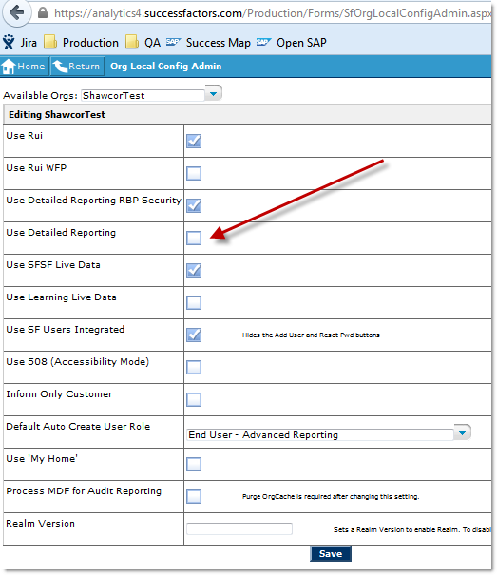Click the End User - Advanced Reporting field
The height and width of the screenshot is (575, 497).
[320, 434]
